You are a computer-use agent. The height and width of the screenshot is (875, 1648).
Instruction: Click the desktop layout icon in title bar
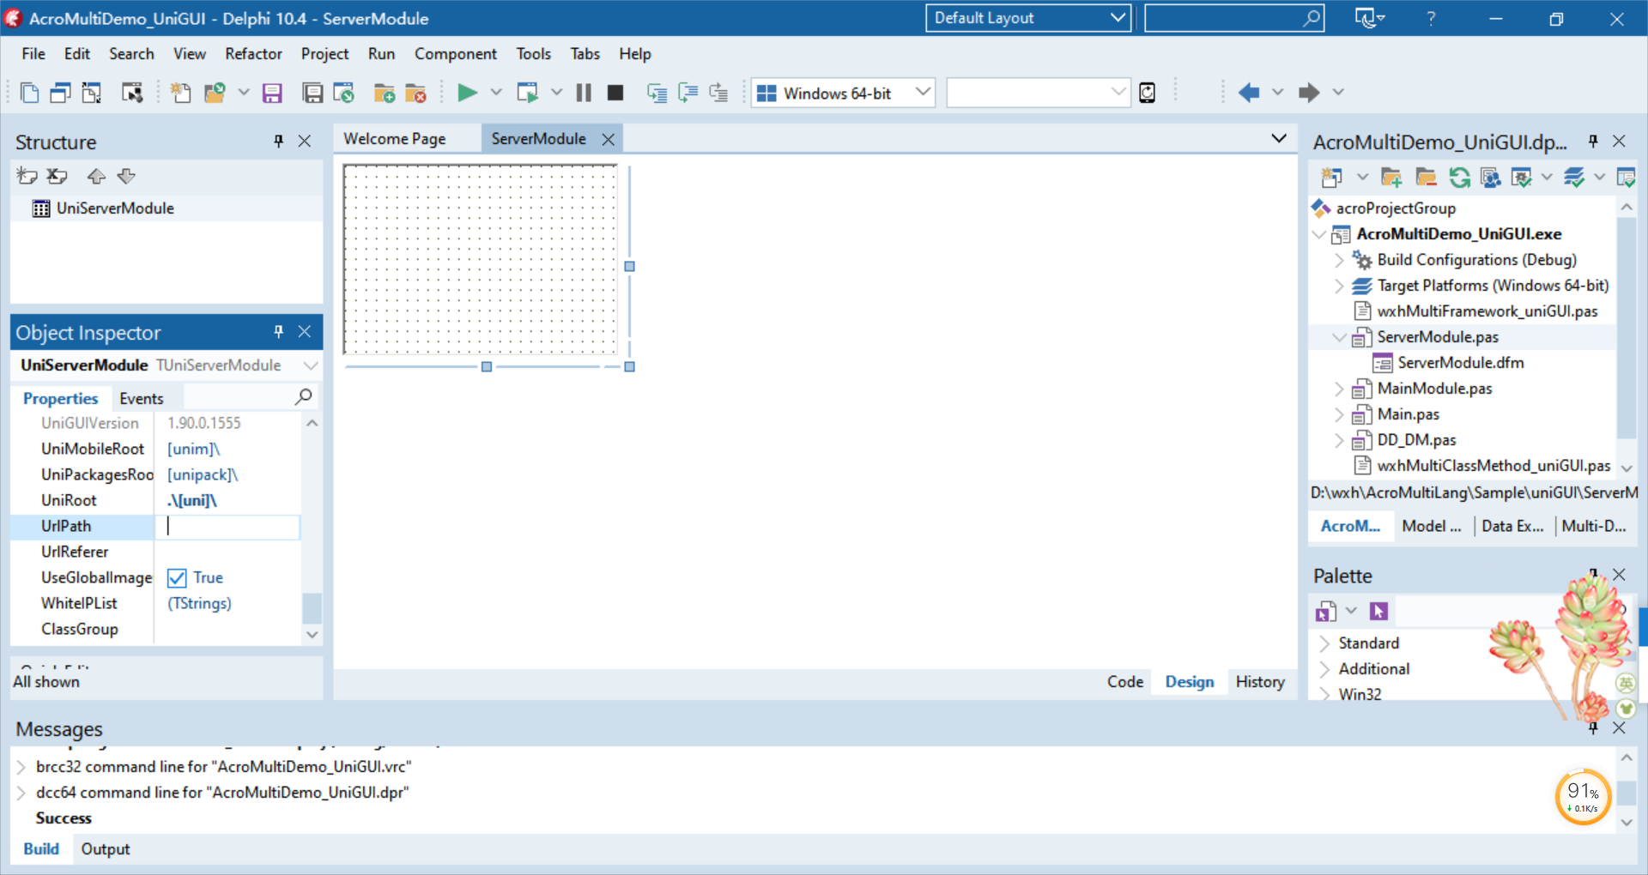(1369, 18)
